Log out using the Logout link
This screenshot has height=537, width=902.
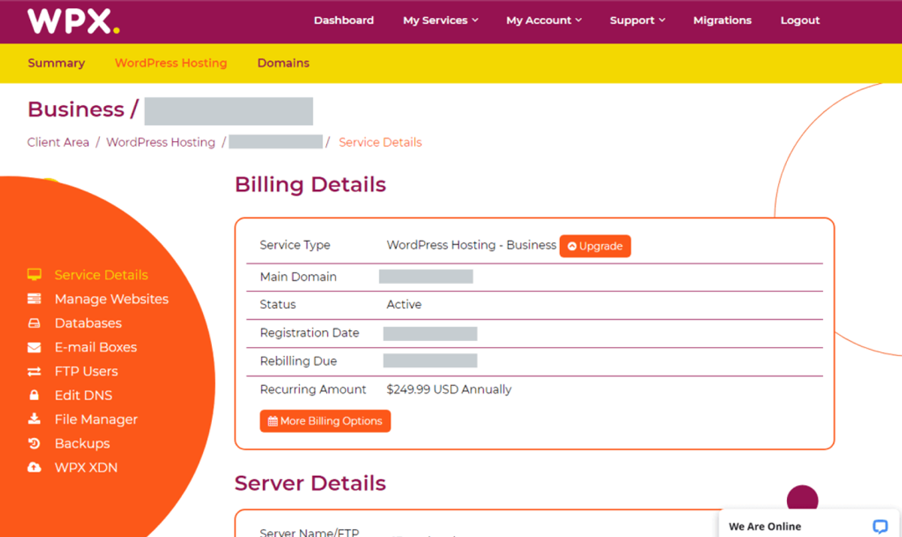coord(800,20)
